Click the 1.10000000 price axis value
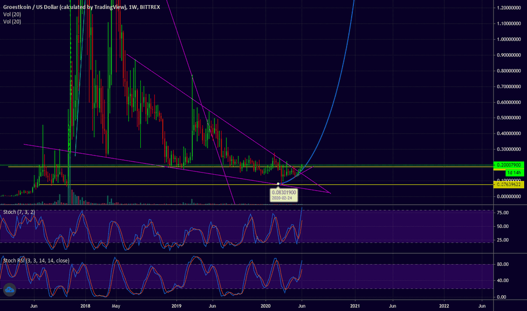527x311 pixels. pyautogui.click(x=509, y=24)
